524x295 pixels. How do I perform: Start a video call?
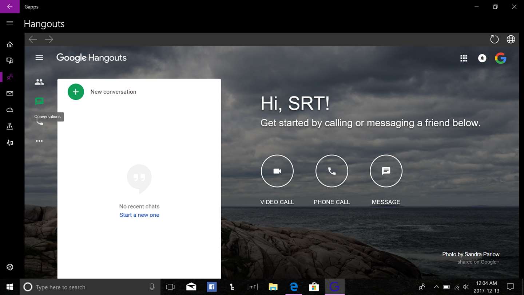[x=277, y=171]
